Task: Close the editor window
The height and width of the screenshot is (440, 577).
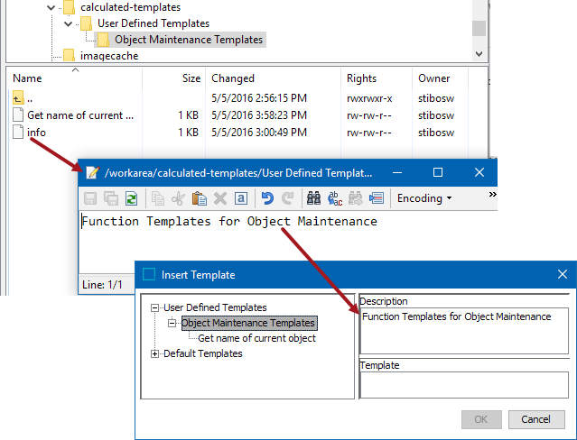Action: point(479,172)
